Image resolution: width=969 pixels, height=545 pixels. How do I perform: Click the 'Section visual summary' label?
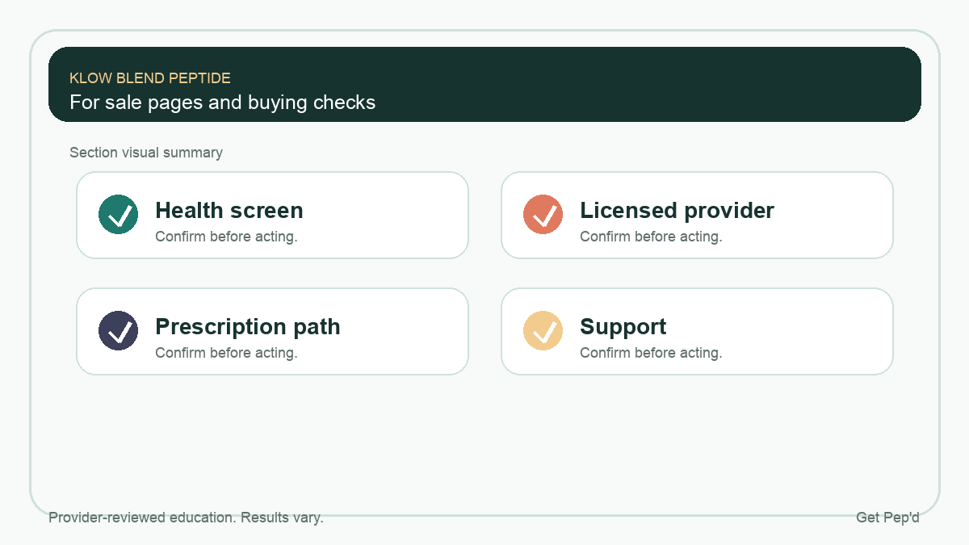[146, 153]
